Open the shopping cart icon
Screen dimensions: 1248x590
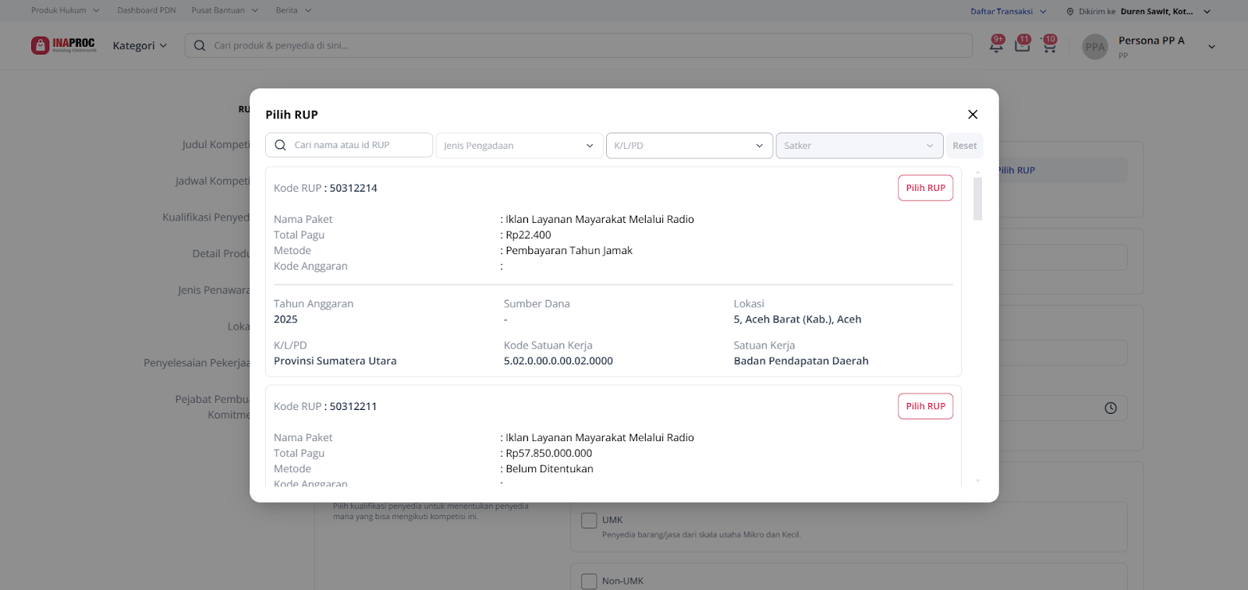1049,46
